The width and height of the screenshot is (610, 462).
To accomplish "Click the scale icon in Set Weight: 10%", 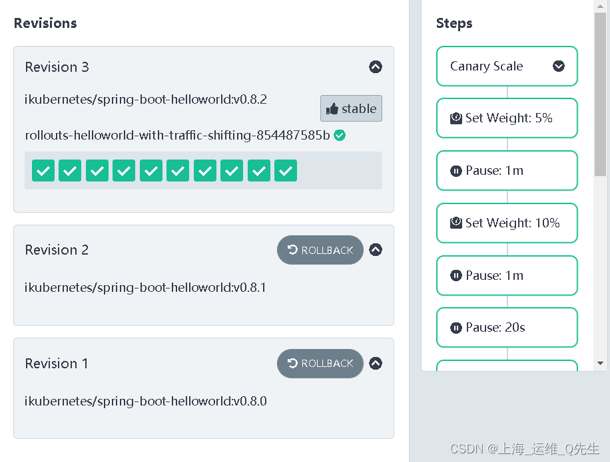I will click(456, 223).
